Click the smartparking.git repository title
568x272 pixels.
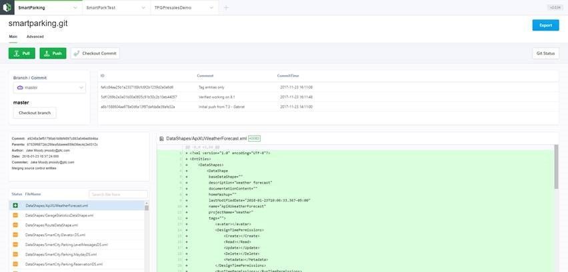[38, 23]
